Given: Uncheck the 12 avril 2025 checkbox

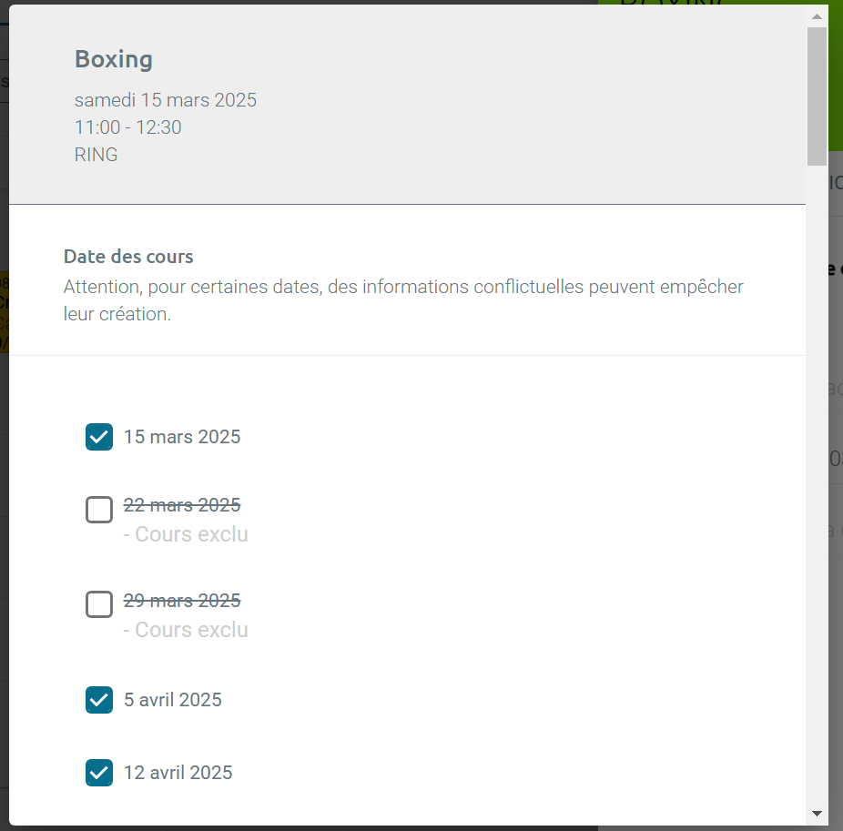Looking at the screenshot, I should pos(99,773).
